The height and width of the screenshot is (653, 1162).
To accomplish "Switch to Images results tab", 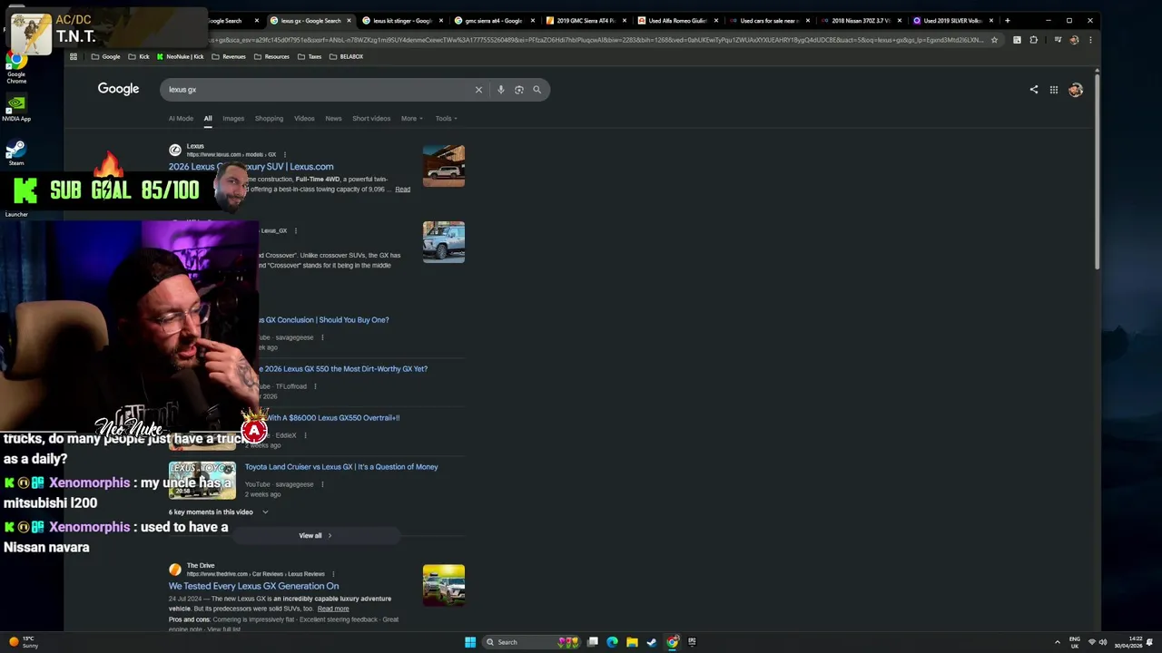I will (x=233, y=118).
